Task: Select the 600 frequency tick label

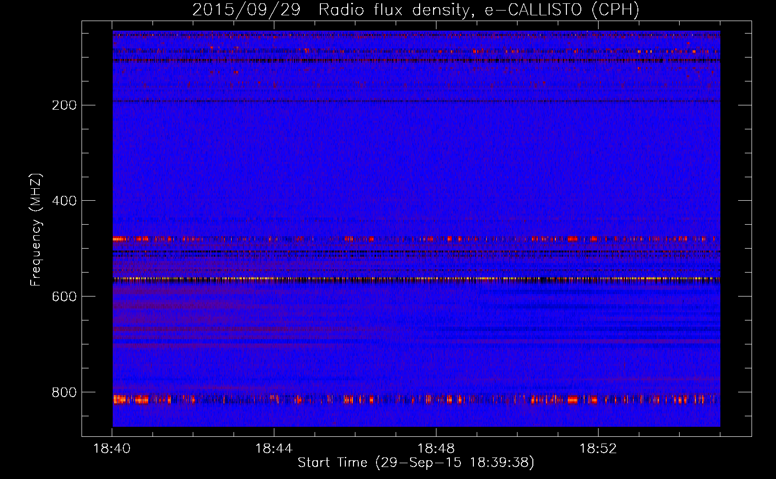Action: point(64,297)
